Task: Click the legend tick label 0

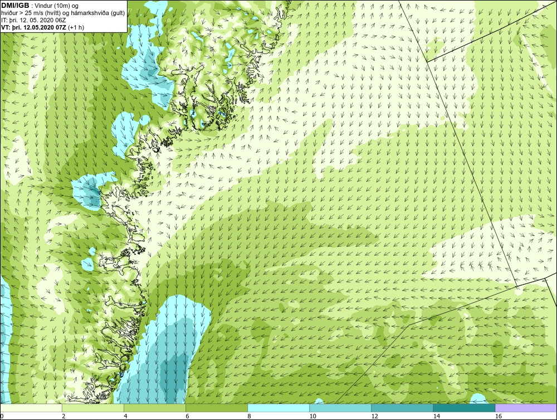Action: (2, 416)
